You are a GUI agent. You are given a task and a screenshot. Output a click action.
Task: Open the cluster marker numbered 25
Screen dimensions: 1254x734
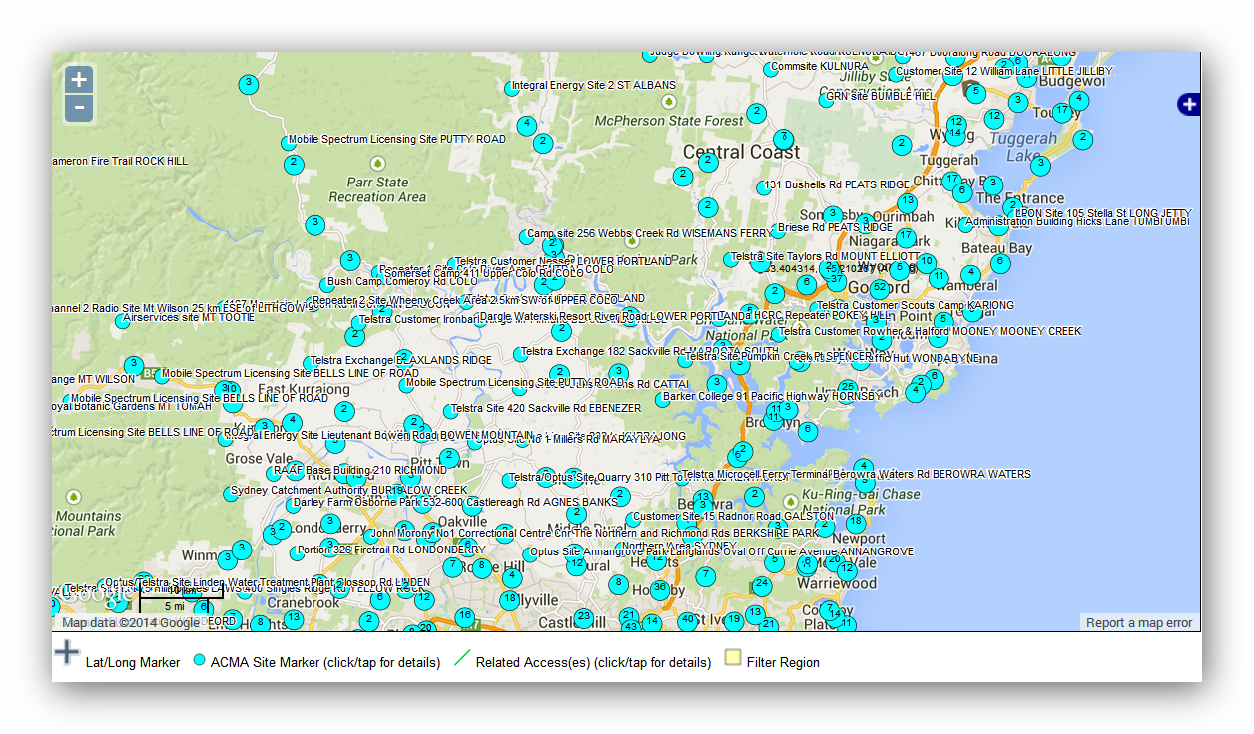pyautogui.click(x=847, y=387)
